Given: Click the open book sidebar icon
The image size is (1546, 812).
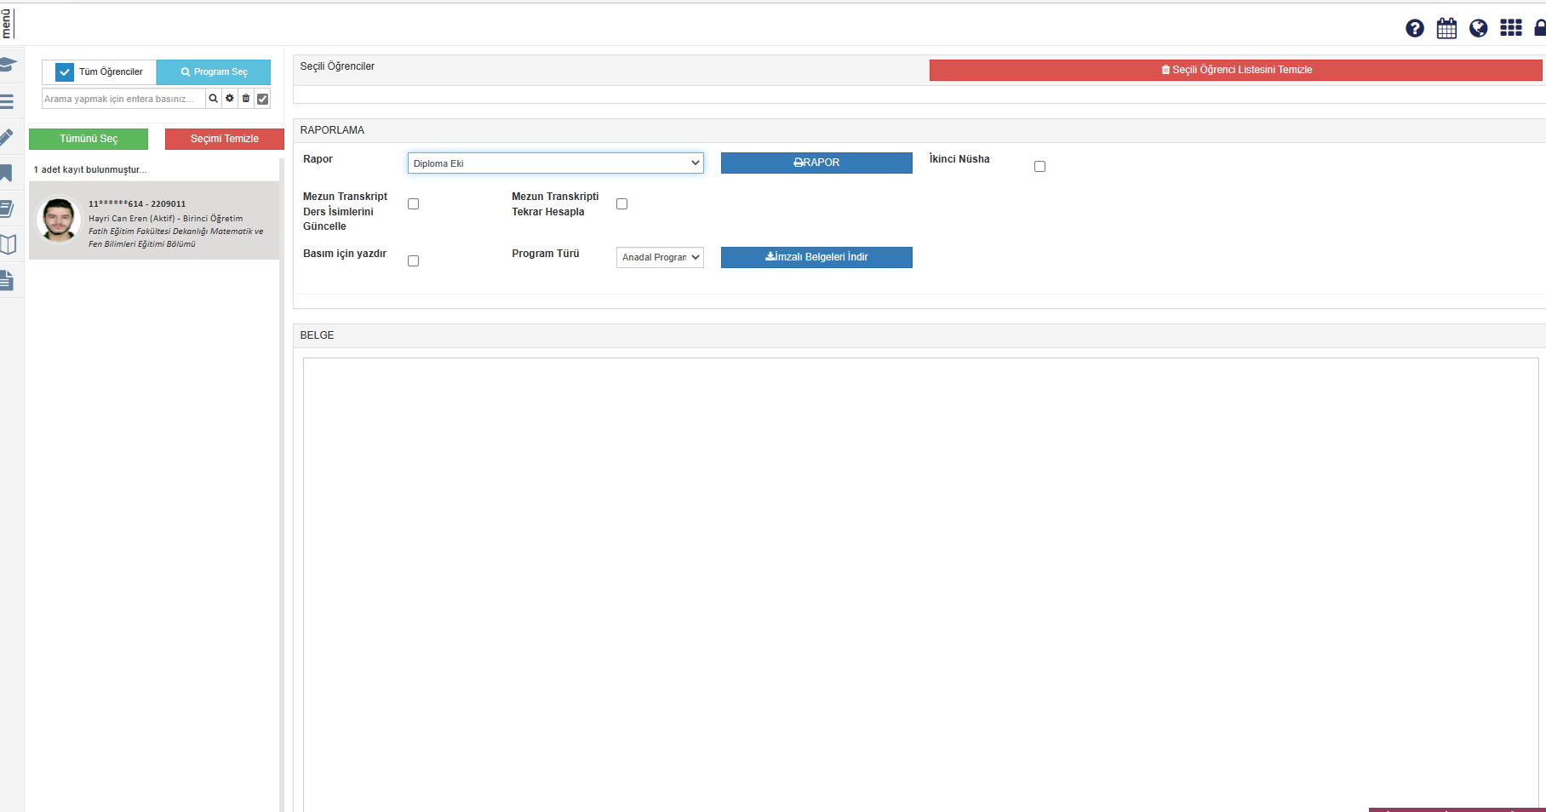Looking at the screenshot, I should (x=8, y=244).
